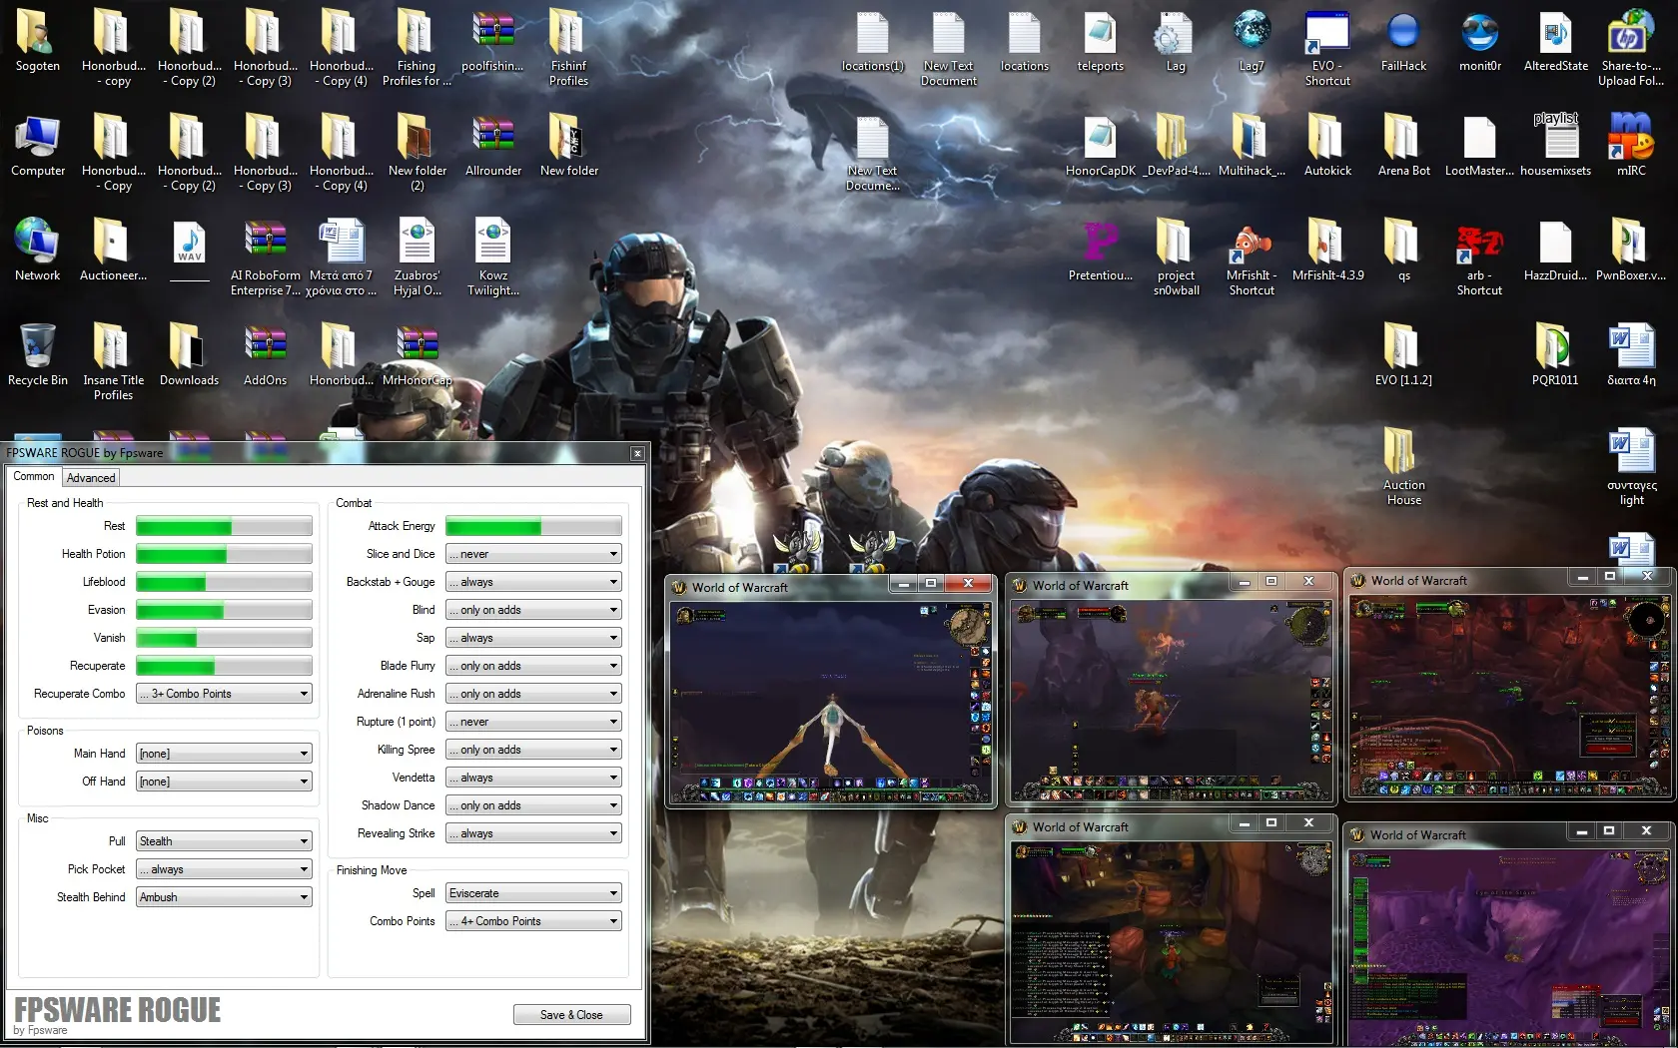Screen dimensions: 1678x1048
Task: Set the Recuperate slider
Action: click(224, 666)
